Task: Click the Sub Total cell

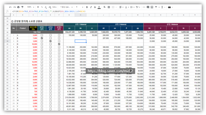Action: click(37, 32)
